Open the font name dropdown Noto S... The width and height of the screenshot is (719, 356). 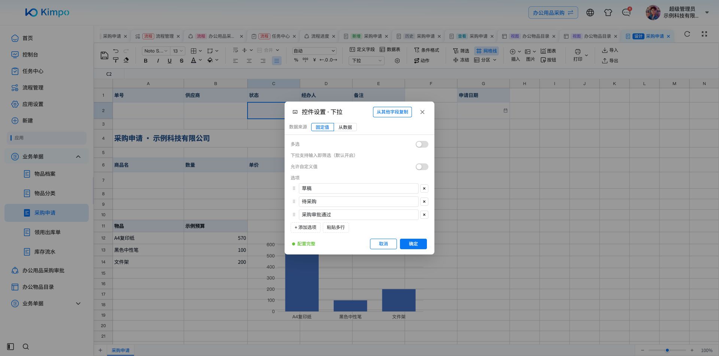(156, 51)
